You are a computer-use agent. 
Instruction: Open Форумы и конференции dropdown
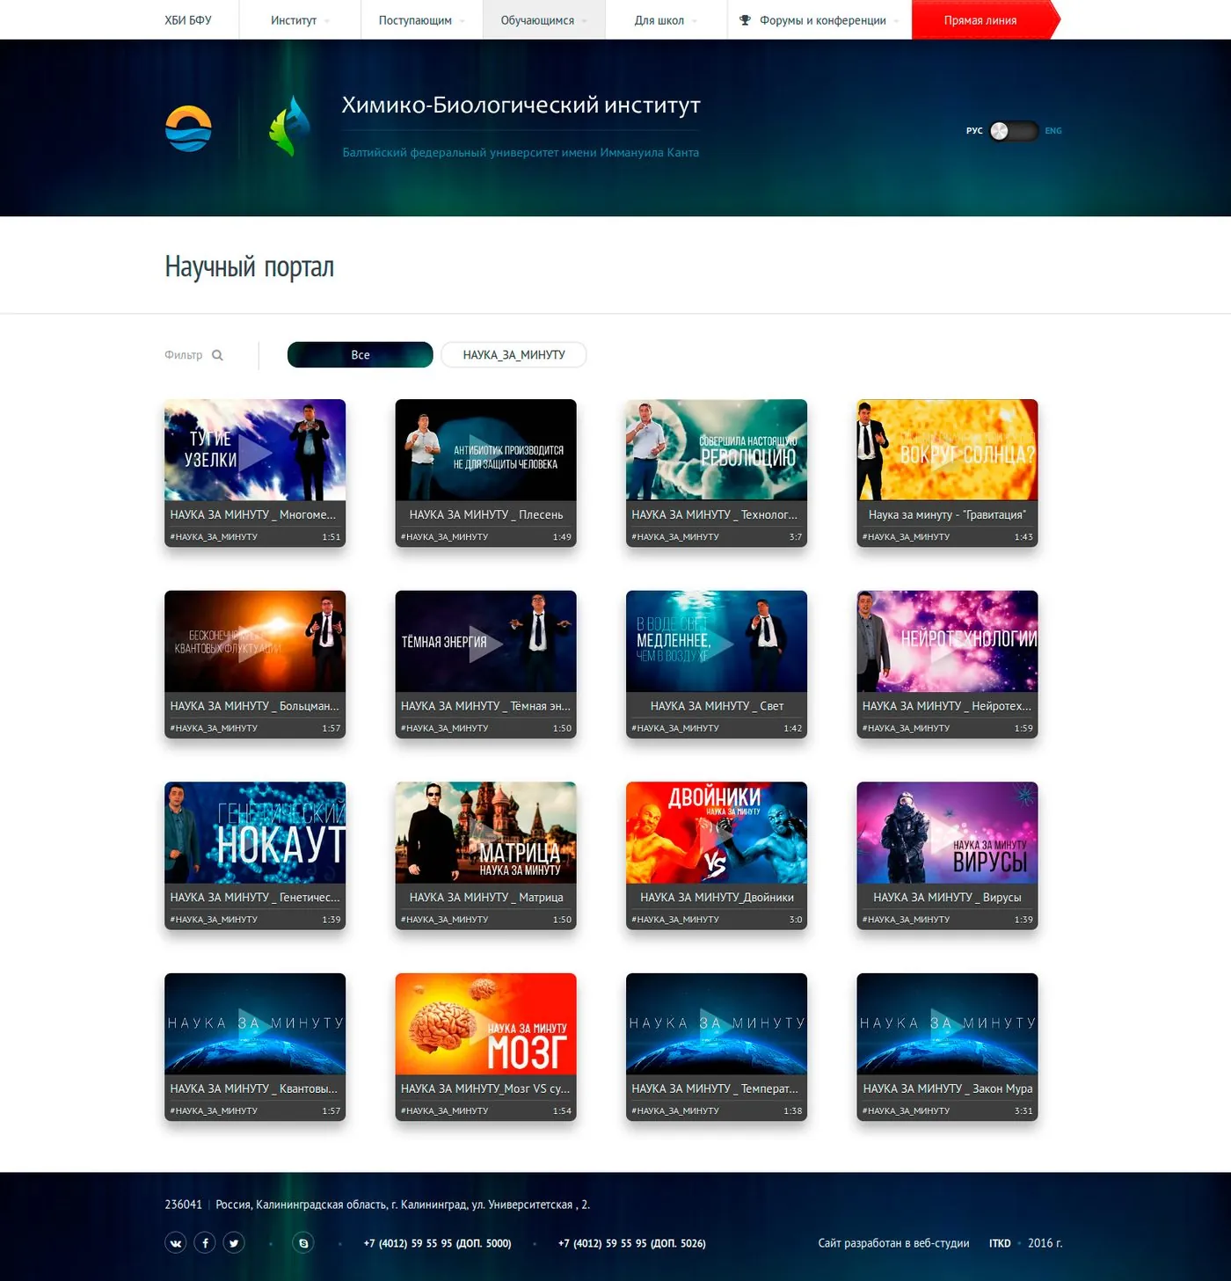coord(819,20)
